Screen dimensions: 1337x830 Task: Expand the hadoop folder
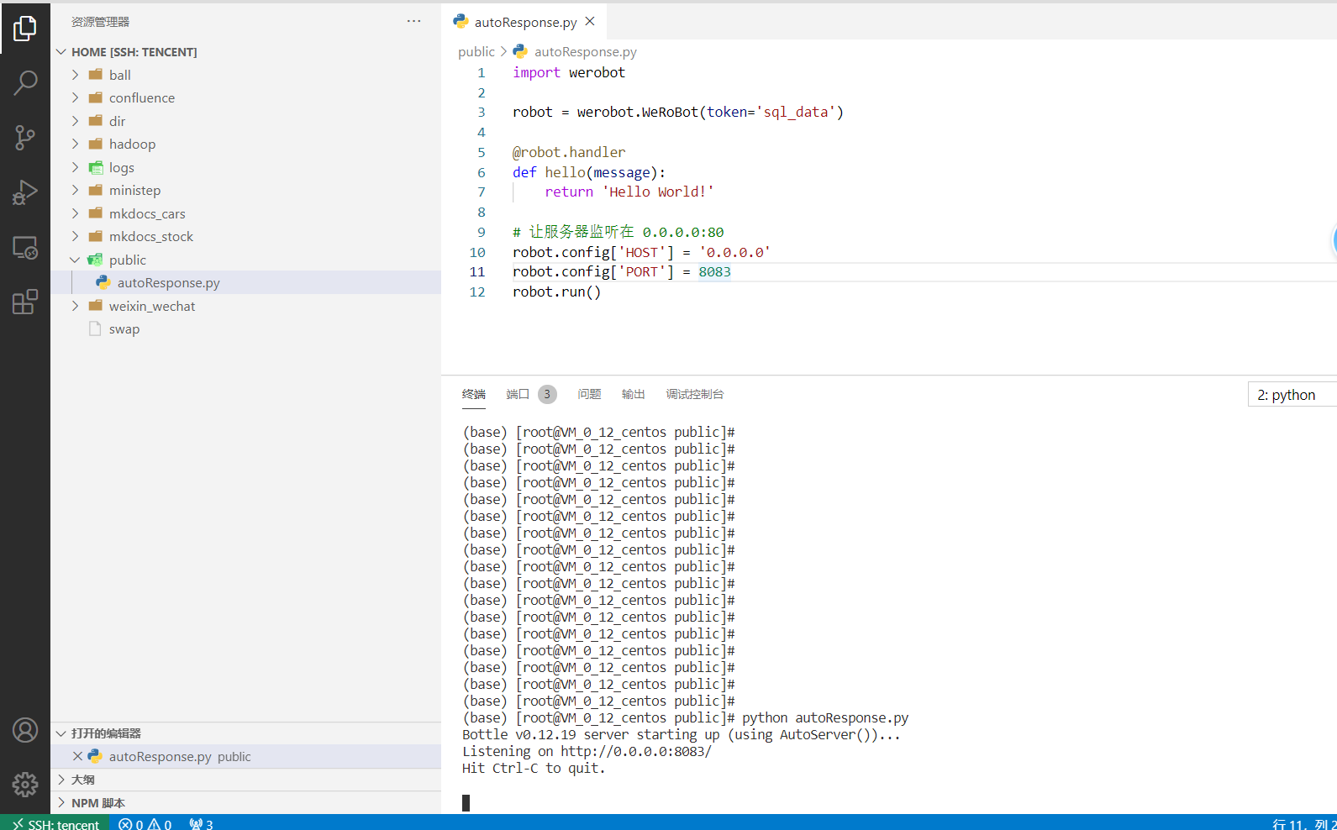tap(75, 144)
